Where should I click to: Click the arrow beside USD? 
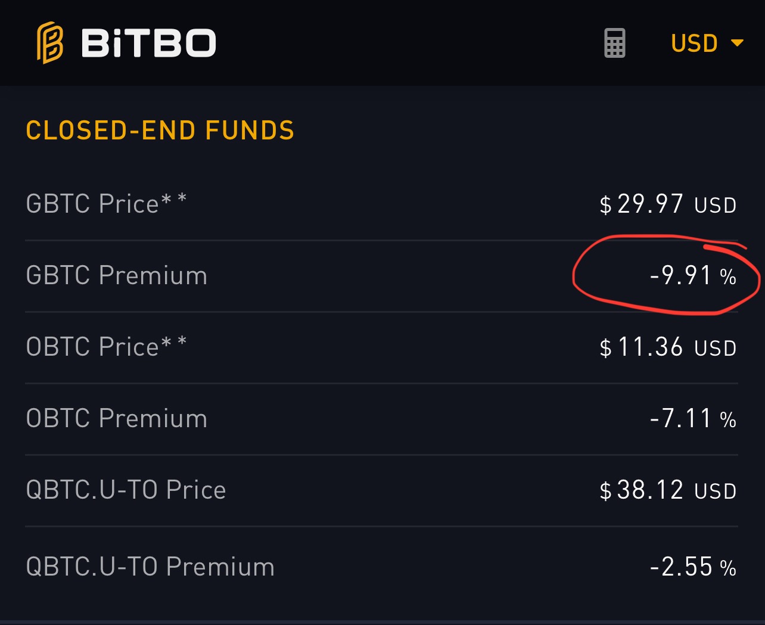click(x=737, y=43)
